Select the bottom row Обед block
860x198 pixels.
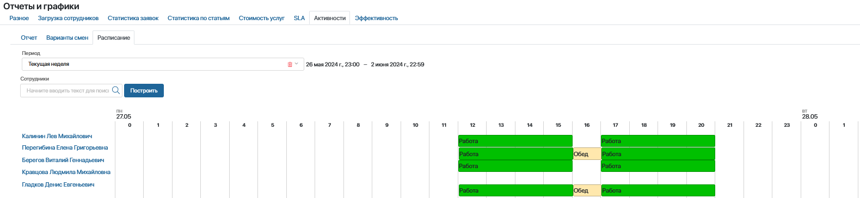tap(587, 190)
